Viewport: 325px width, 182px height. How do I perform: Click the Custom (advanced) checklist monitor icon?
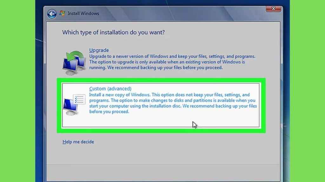coord(74,105)
